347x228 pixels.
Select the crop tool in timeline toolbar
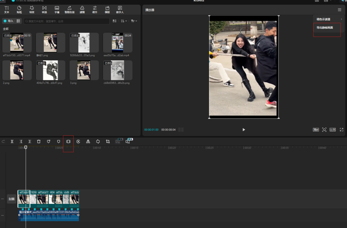pyautogui.click(x=108, y=141)
